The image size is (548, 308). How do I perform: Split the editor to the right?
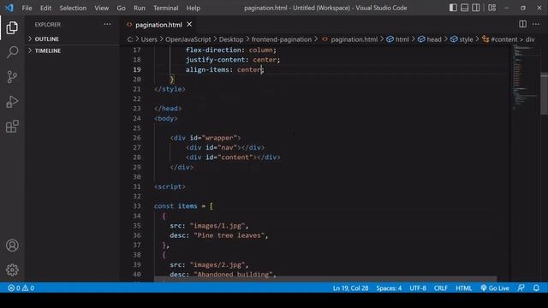click(522, 24)
